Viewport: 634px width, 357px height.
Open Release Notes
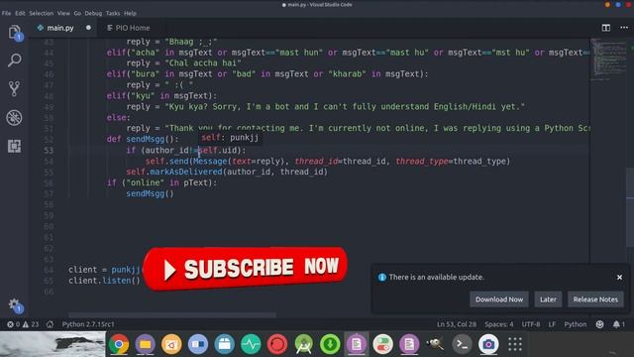(x=595, y=299)
